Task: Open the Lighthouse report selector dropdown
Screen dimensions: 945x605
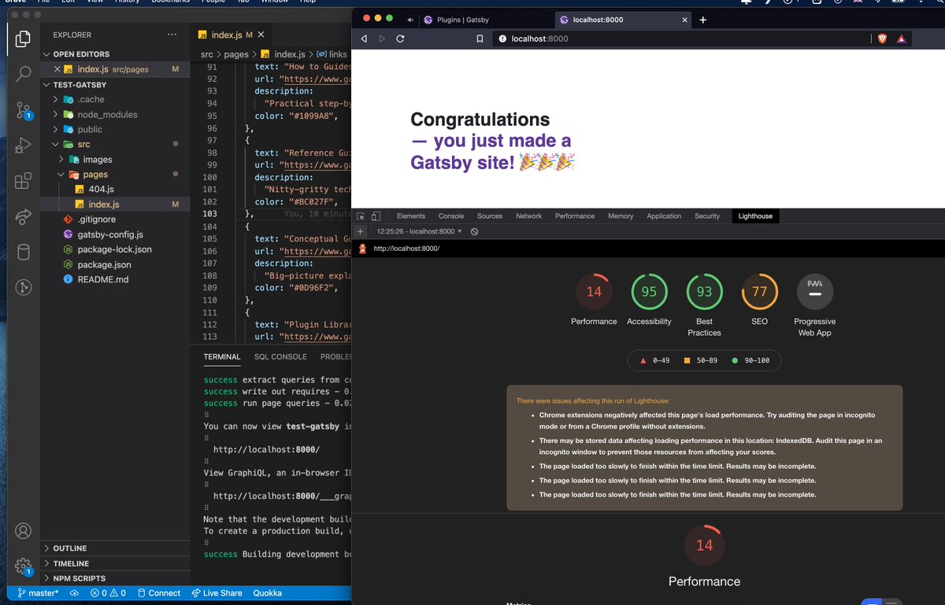Action: (419, 231)
